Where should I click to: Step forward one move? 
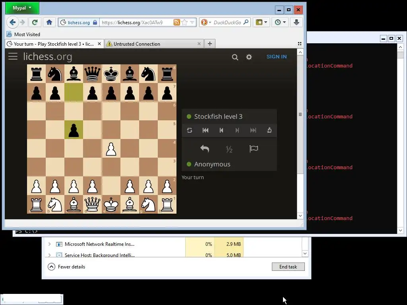(x=237, y=130)
